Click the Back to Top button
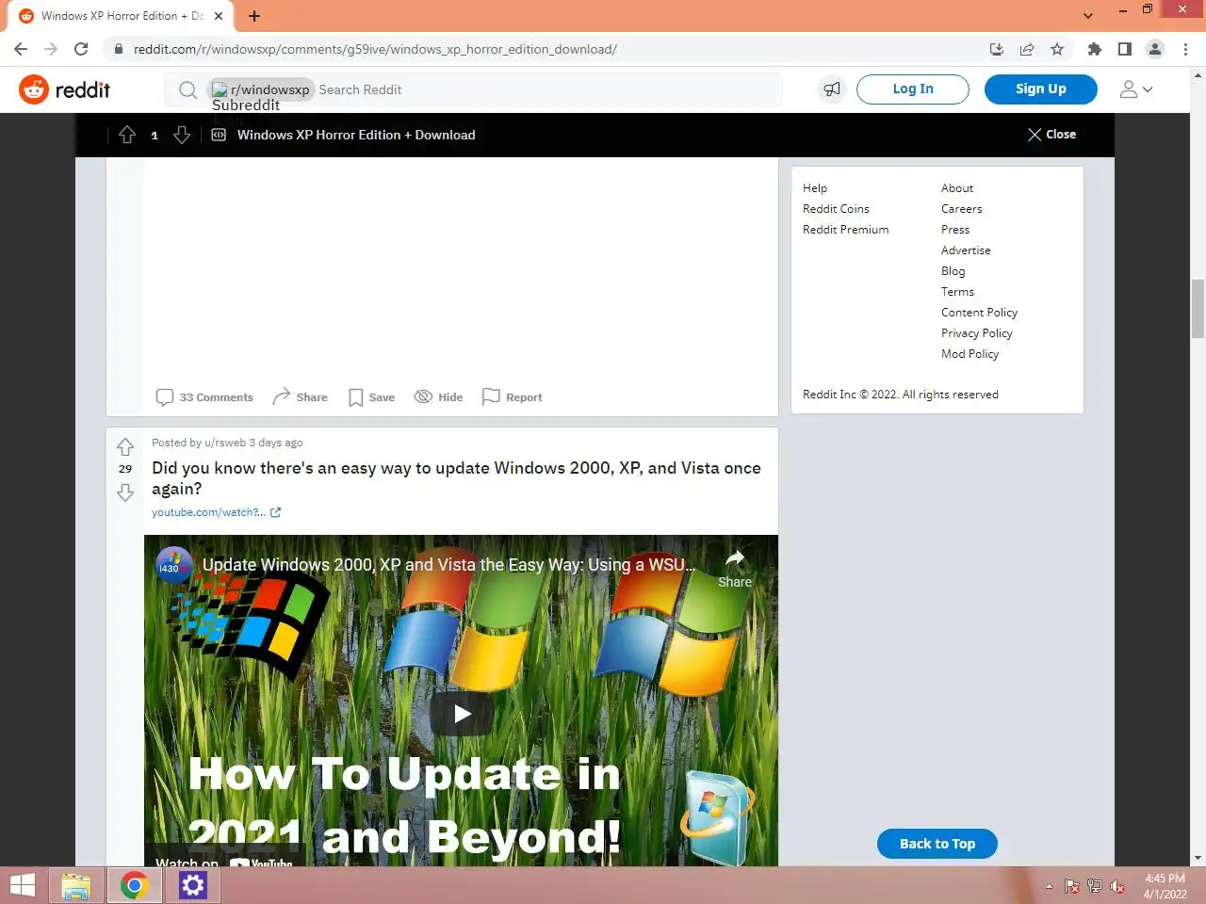 click(x=937, y=844)
